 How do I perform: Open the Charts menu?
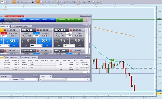coord(6,23)
